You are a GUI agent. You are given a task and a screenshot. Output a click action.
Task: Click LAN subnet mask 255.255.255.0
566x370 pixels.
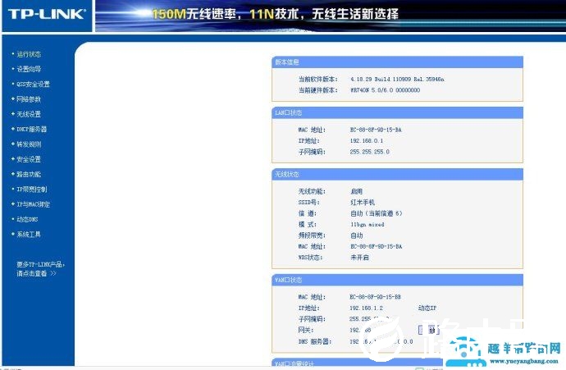coord(370,152)
